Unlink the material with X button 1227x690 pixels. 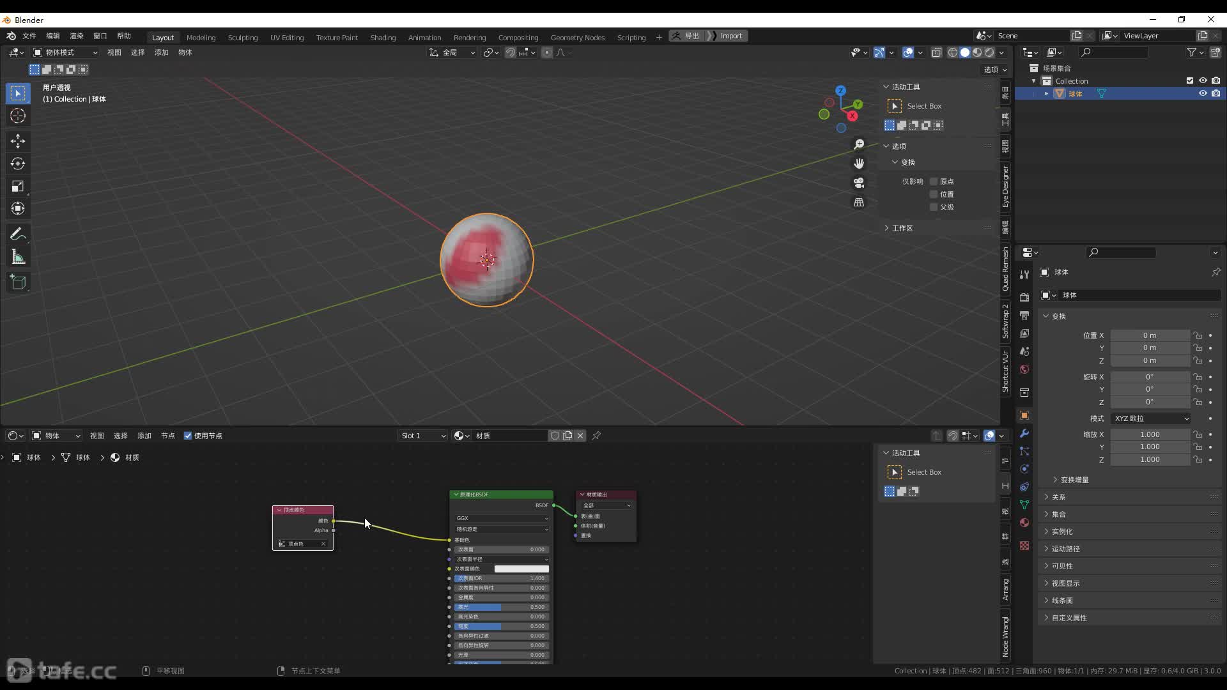click(580, 436)
